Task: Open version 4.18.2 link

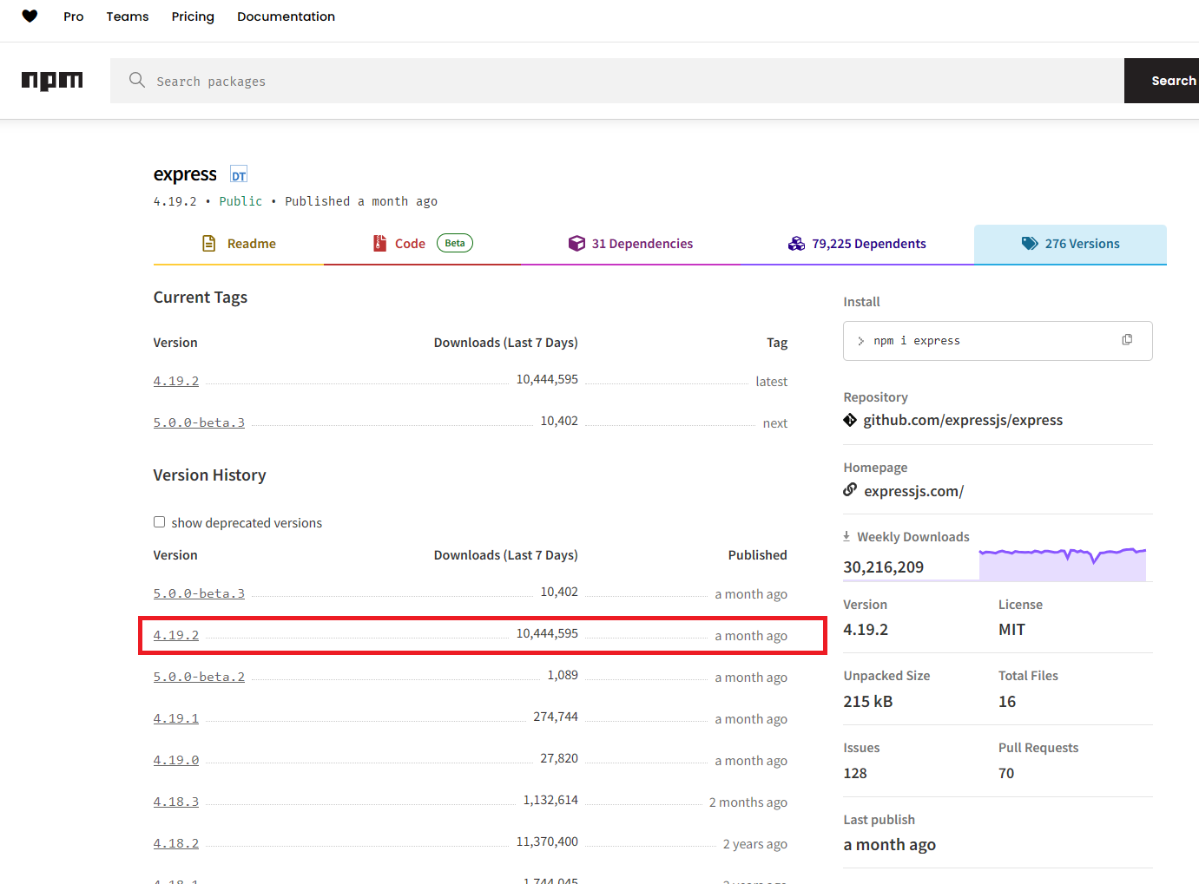Action: [x=176, y=843]
